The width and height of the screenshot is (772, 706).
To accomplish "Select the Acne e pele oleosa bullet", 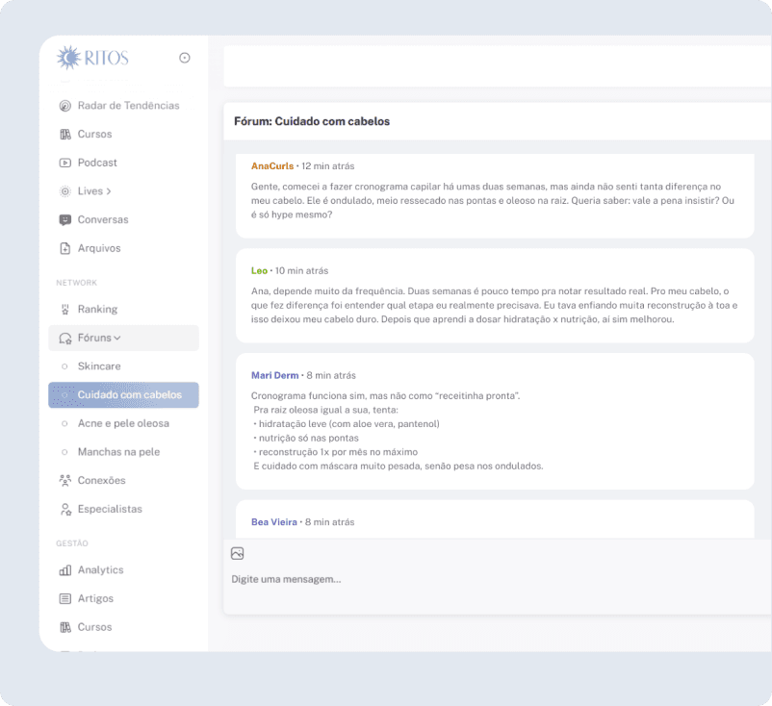I will pos(64,423).
